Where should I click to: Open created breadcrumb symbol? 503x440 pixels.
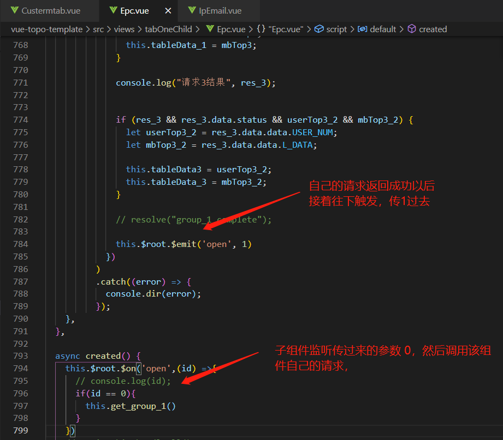pos(433,29)
